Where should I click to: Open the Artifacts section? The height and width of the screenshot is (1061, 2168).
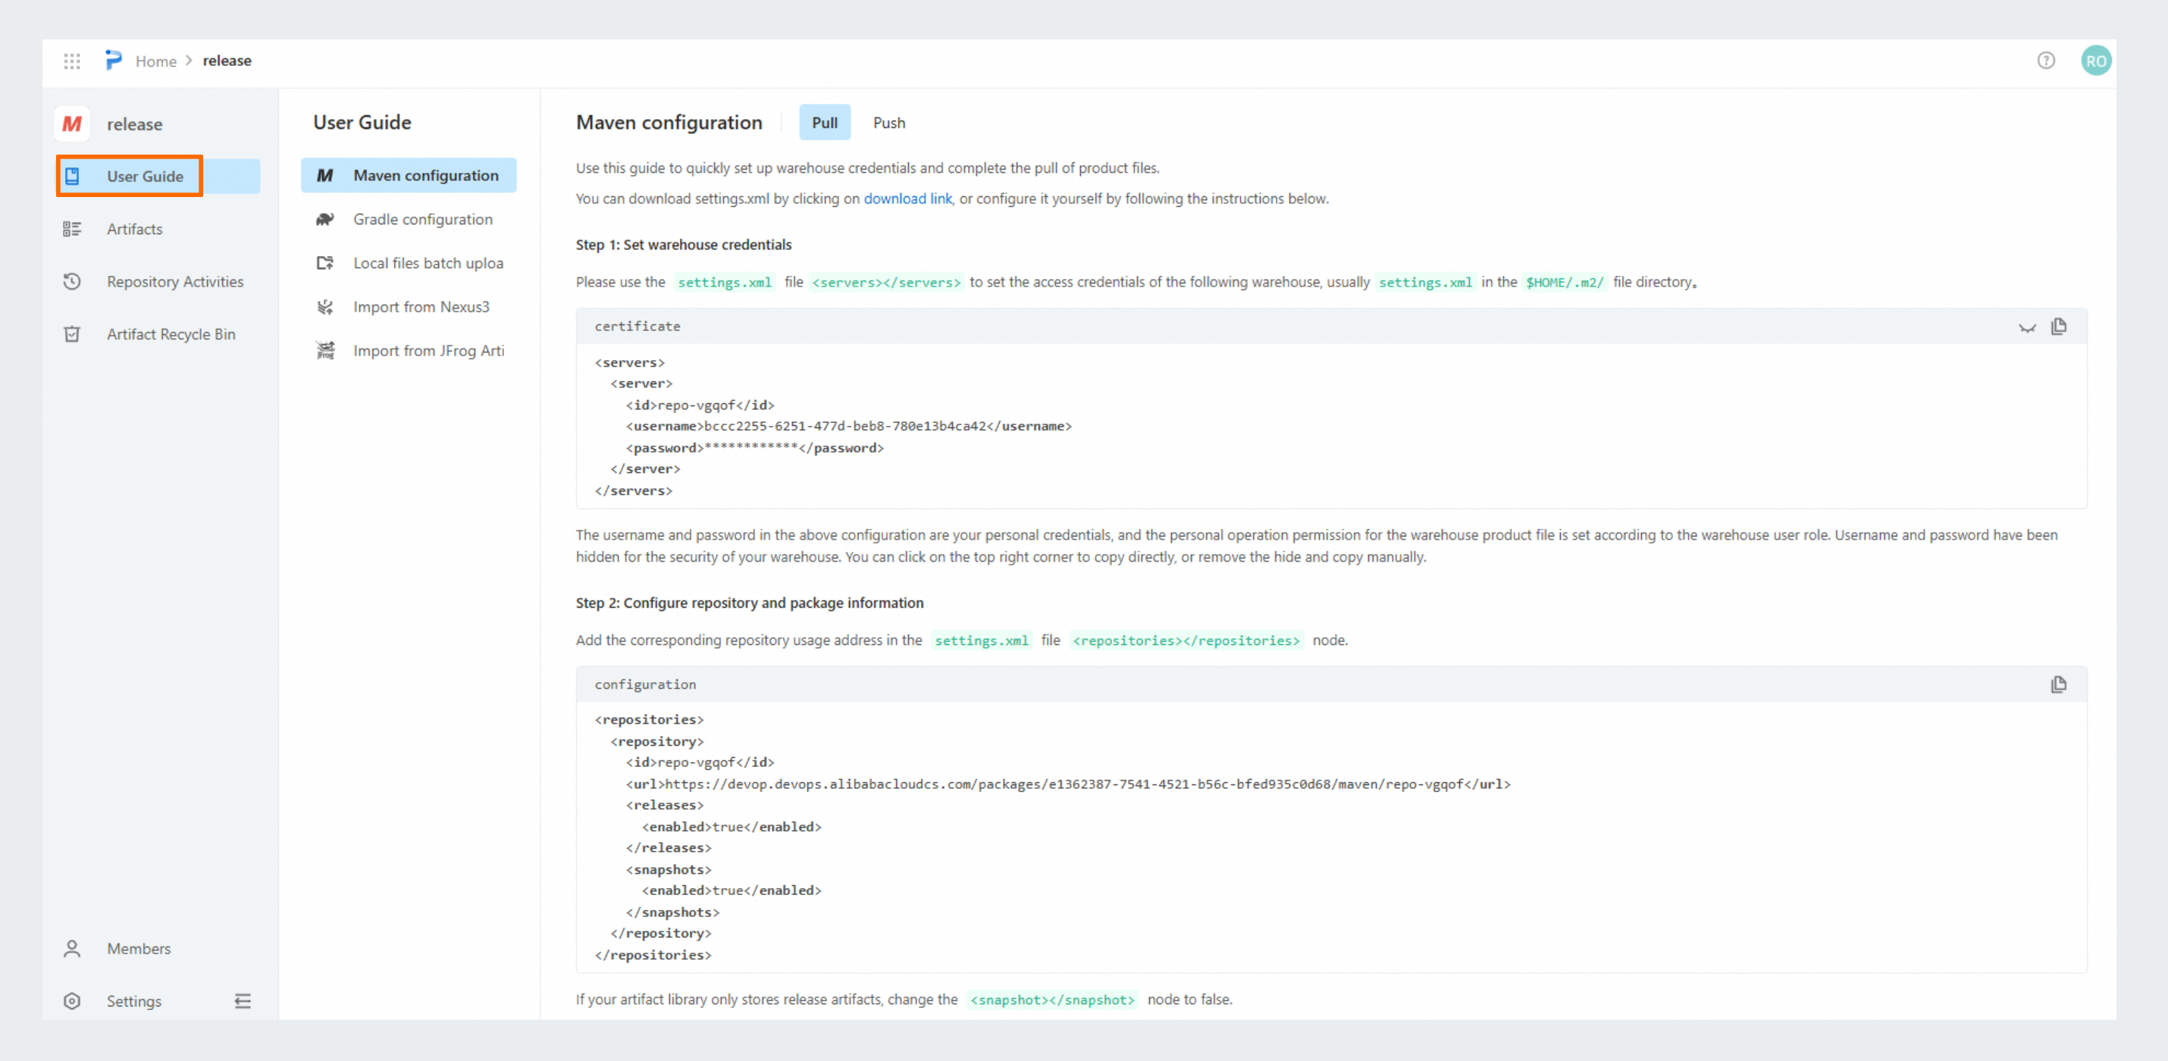click(x=135, y=229)
